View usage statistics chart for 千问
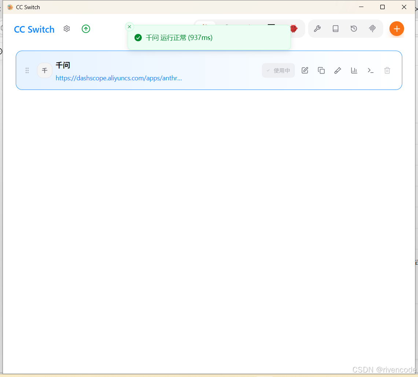 point(354,70)
